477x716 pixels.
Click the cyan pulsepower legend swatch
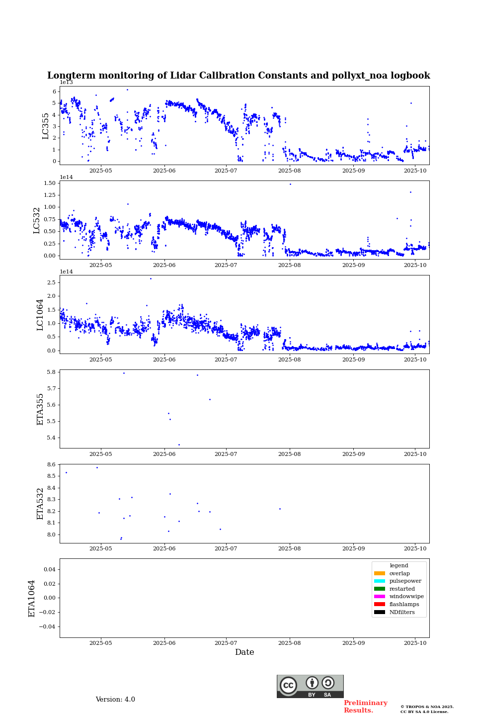coord(380,581)
